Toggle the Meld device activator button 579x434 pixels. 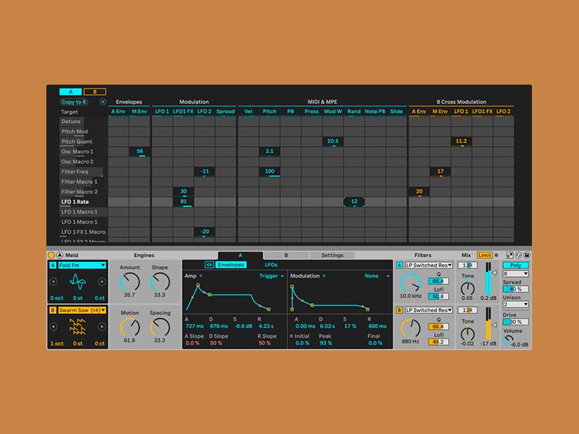pos(51,255)
